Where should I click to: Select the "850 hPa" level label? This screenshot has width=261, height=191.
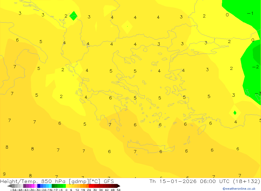(54, 181)
